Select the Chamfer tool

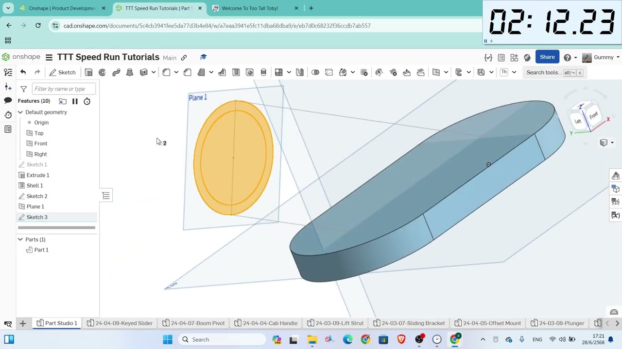point(187,72)
